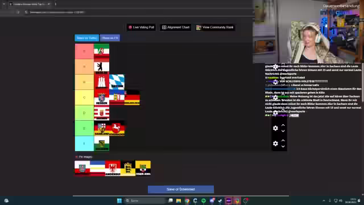
Task: Click the volume icon in the system tray
Action: coord(341,200)
